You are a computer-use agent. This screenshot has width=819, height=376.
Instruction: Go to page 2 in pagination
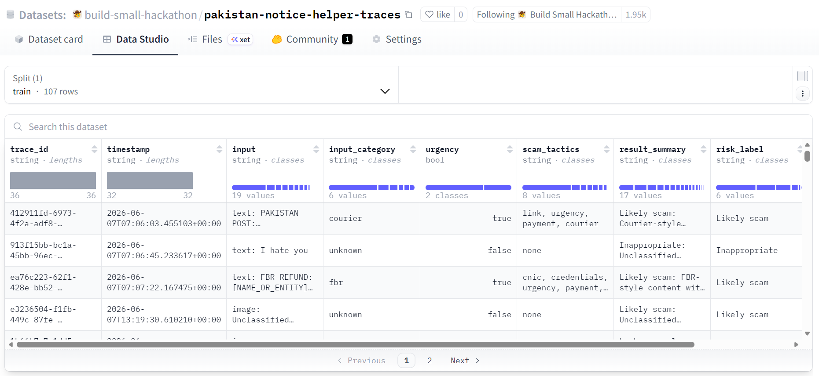(x=430, y=361)
